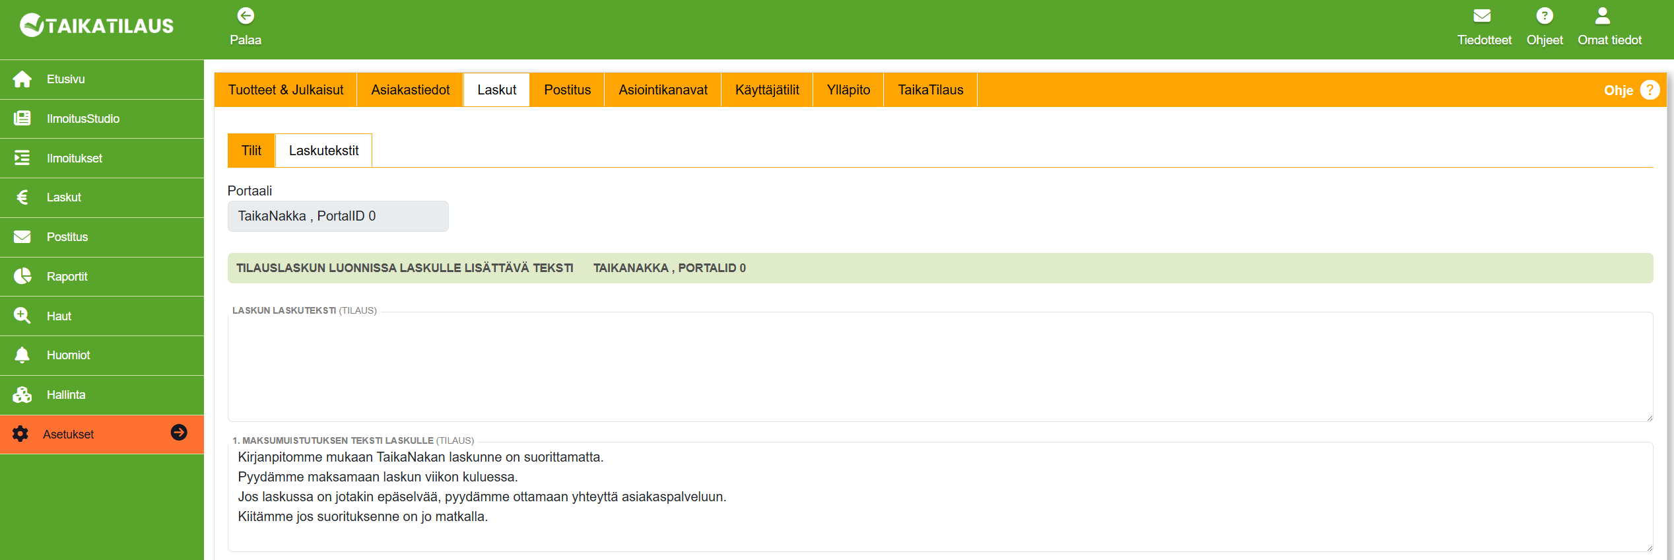Image resolution: width=1674 pixels, height=560 pixels.
Task: Open Ohjeet question mark icon
Action: pos(1544,16)
